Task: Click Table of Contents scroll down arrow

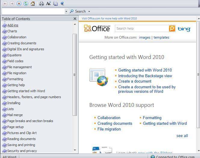Action: point(75,150)
